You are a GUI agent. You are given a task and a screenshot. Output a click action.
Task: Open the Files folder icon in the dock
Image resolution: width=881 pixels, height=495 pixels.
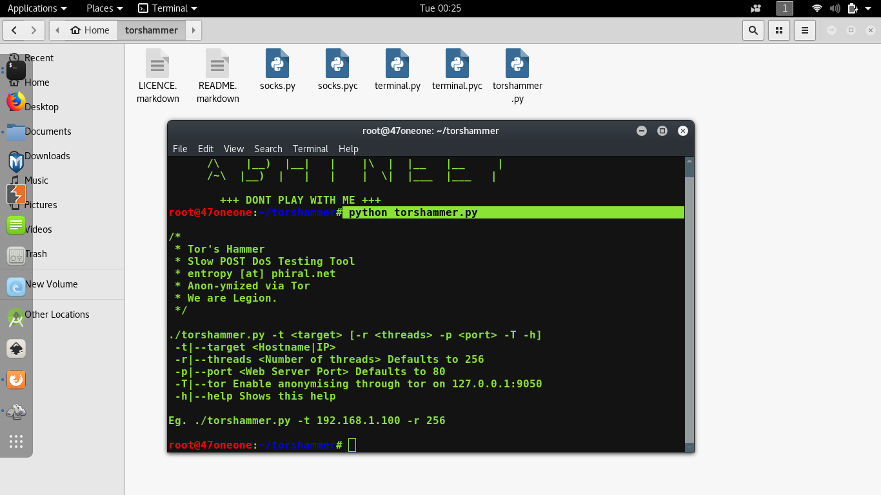point(16,132)
